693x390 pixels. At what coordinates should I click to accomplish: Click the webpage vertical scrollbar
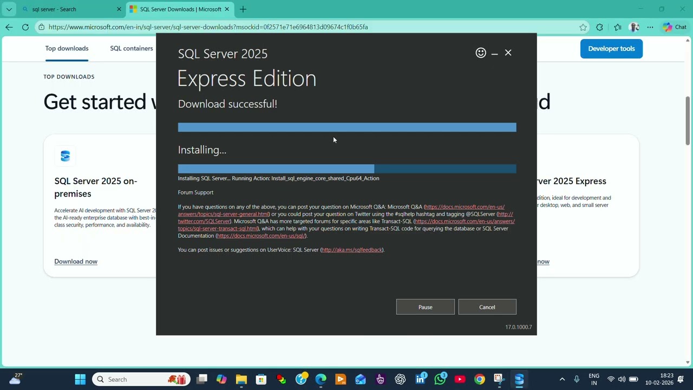[x=688, y=122]
